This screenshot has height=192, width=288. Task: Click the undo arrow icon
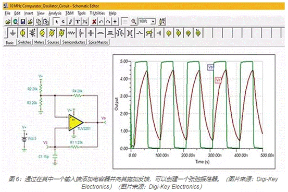click(101, 22)
